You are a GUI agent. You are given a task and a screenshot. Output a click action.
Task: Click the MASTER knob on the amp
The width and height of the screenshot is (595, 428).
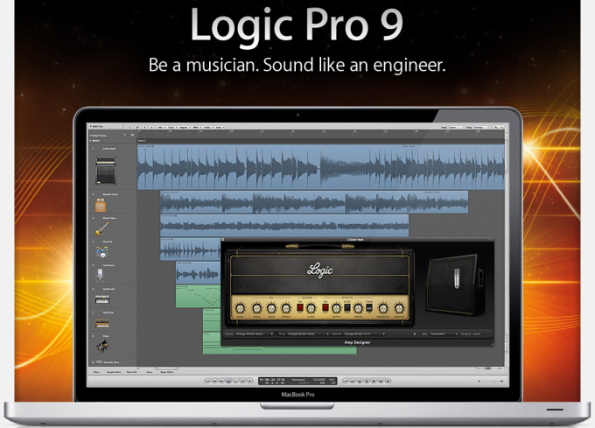(399, 308)
